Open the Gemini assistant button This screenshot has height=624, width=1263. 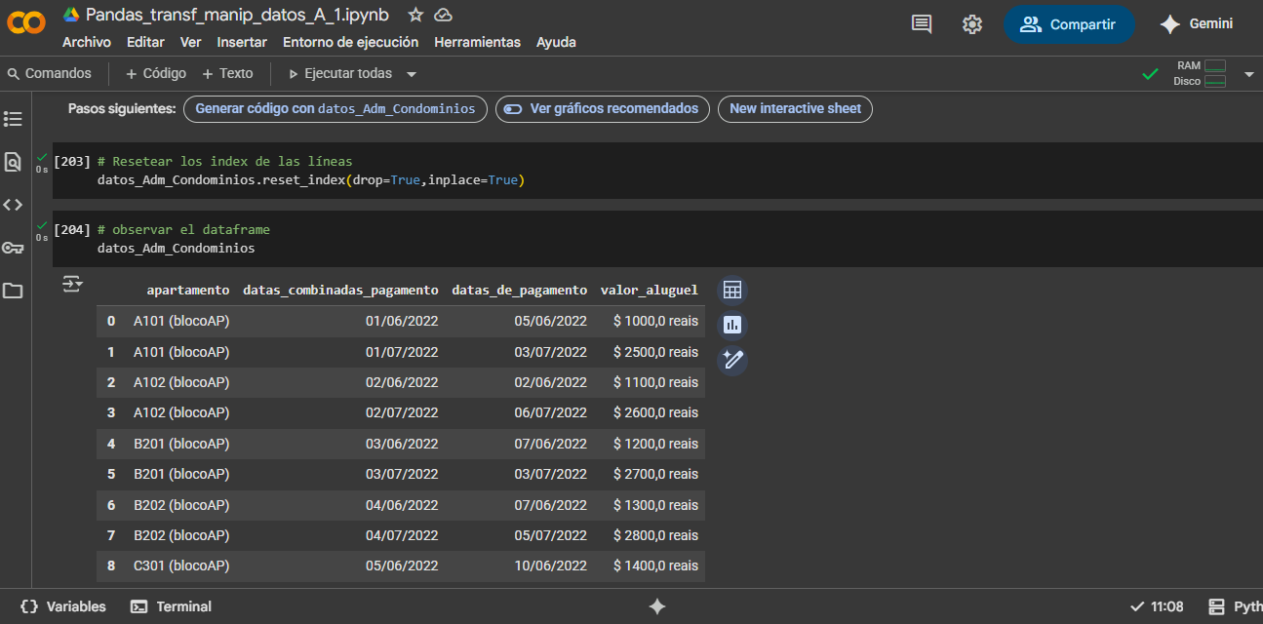pyautogui.click(x=1197, y=24)
